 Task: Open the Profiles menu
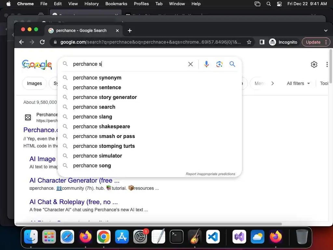tap(141, 4)
